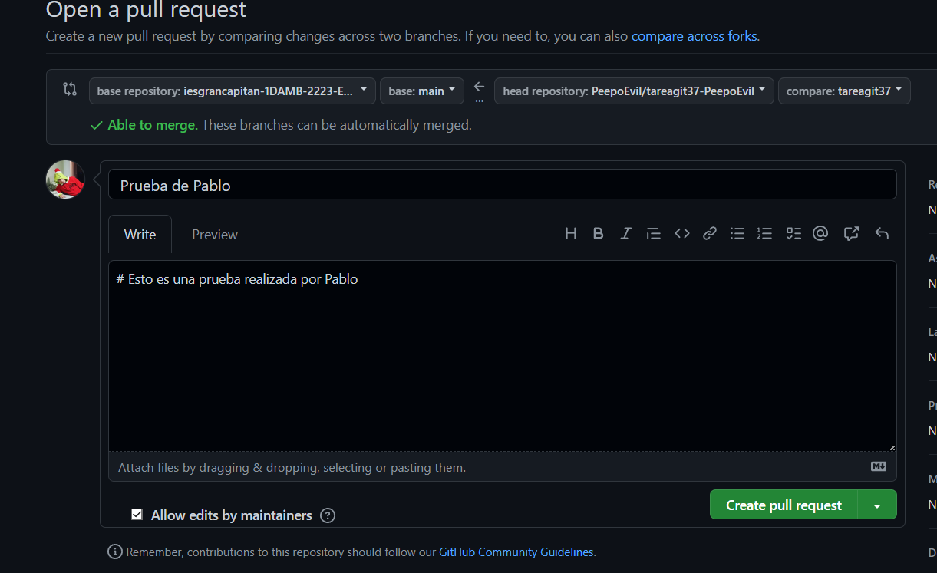Add a hyperlink using the link icon
Viewport: 937px width, 573px height.
pyautogui.click(x=709, y=233)
